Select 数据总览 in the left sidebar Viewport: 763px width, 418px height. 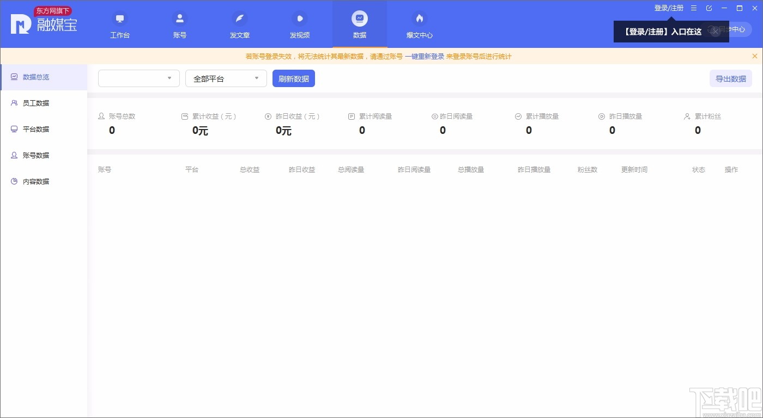pos(44,77)
